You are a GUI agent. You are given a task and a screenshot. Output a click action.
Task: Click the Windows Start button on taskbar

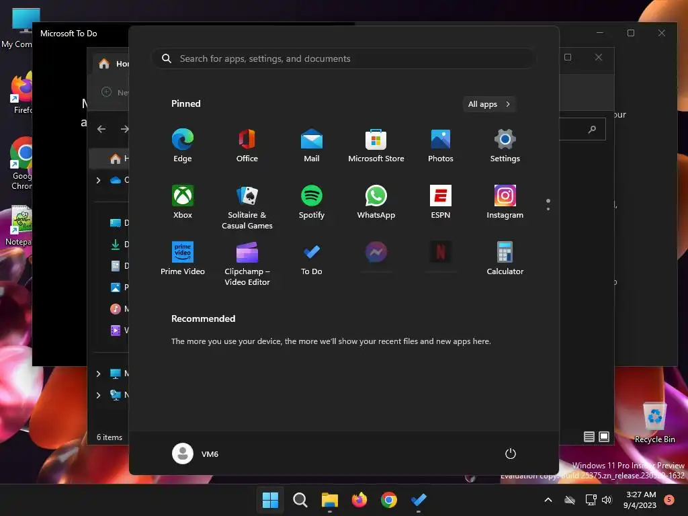coord(270,500)
